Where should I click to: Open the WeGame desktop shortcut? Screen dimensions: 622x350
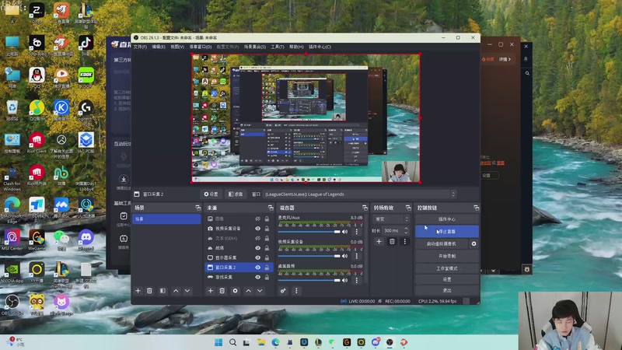37,240
